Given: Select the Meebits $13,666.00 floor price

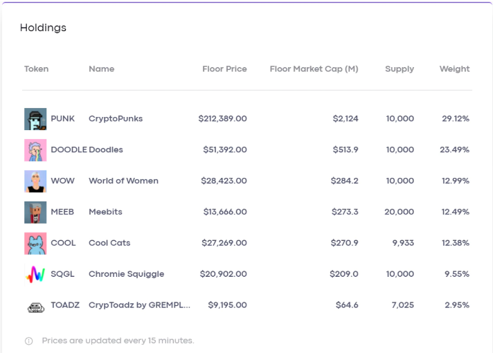Looking at the screenshot, I should [x=225, y=212].
